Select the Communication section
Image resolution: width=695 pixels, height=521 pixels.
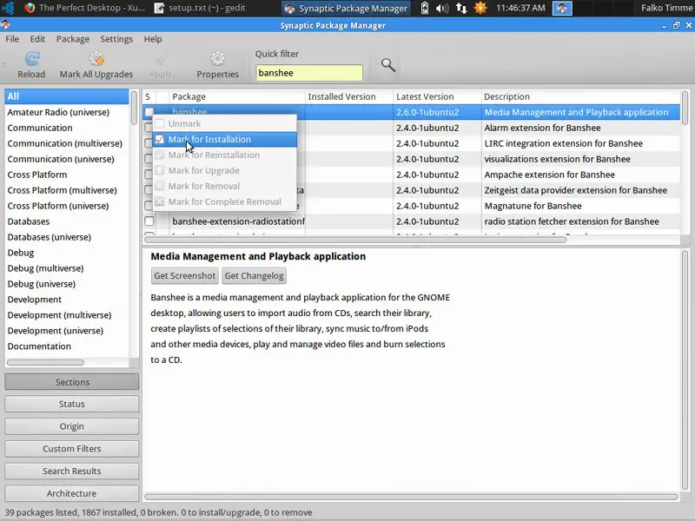tap(67, 128)
